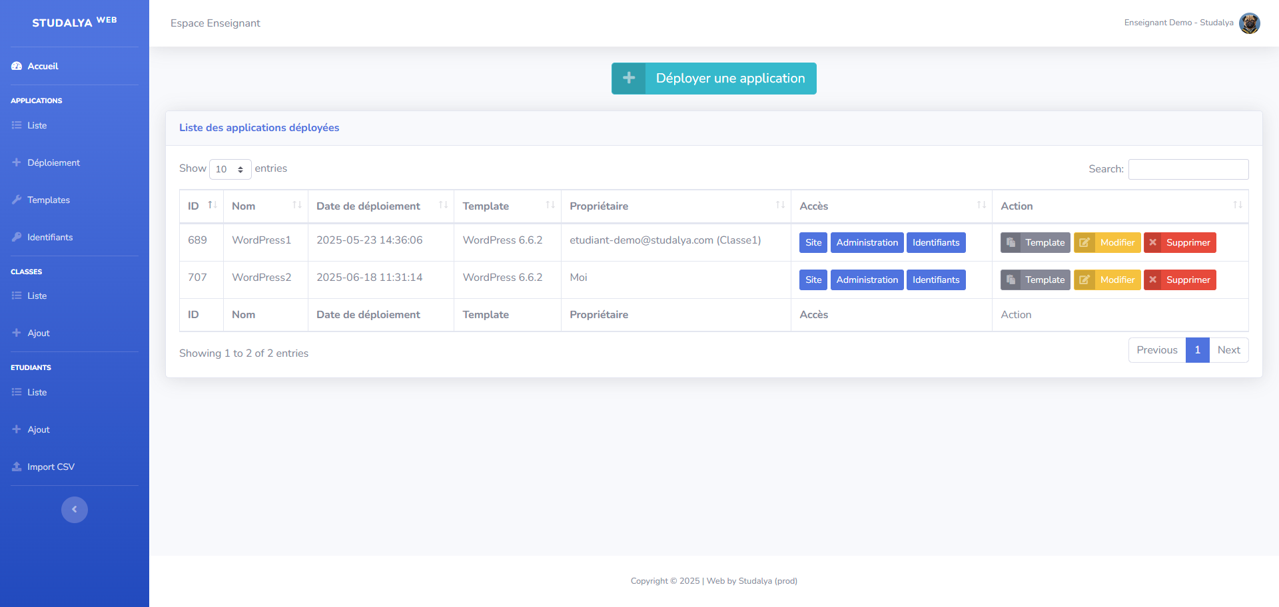Click Supprimer label for WordPress1

coord(1188,243)
